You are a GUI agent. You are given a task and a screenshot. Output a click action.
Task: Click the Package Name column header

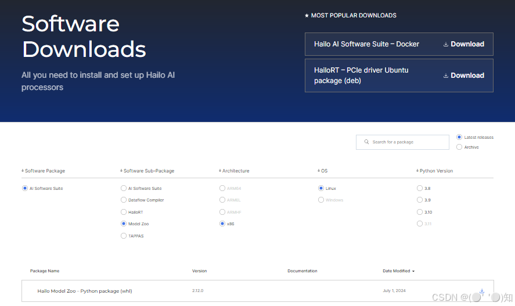click(x=45, y=271)
